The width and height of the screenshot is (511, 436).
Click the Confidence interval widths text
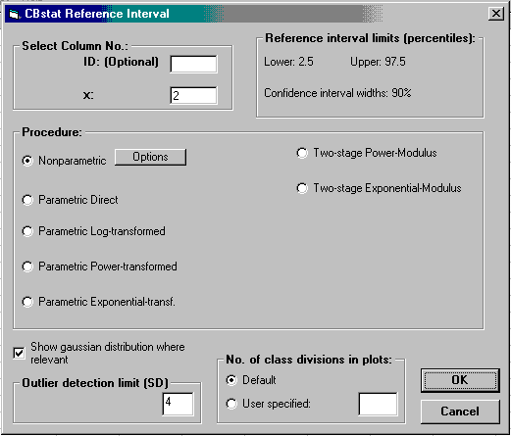(x=337, y=93)
